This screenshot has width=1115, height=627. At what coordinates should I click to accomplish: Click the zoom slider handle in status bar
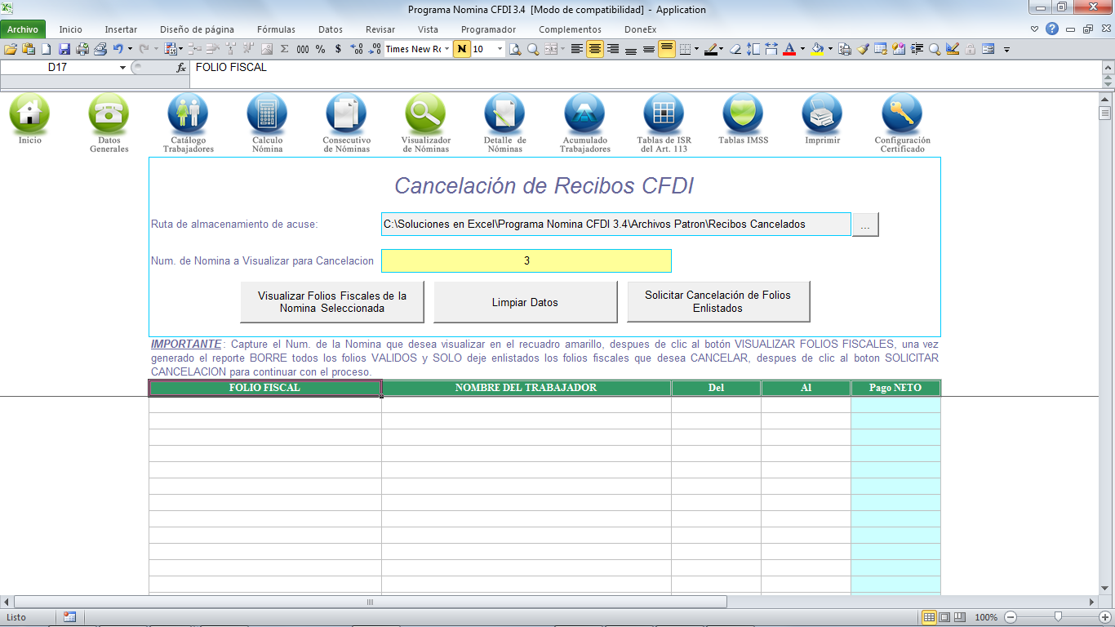click(x=1058, y=617)
